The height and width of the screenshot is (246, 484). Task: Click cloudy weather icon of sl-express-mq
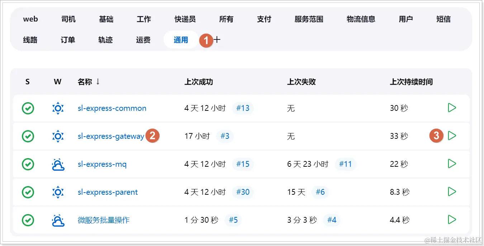click(58, 164)
